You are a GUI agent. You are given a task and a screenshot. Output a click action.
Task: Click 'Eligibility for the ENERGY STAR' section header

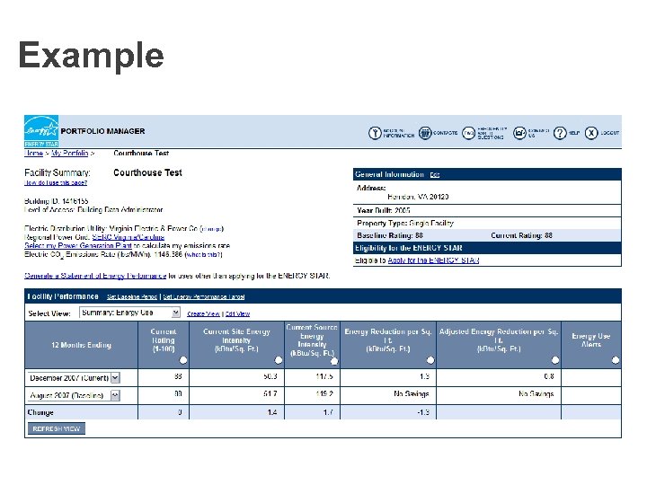487,248
